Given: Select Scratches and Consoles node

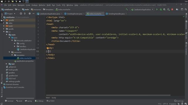Looking at the screenshot, I should (15, 87).
